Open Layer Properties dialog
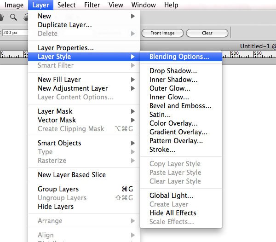Screen dimensions: 276x242 66,48
